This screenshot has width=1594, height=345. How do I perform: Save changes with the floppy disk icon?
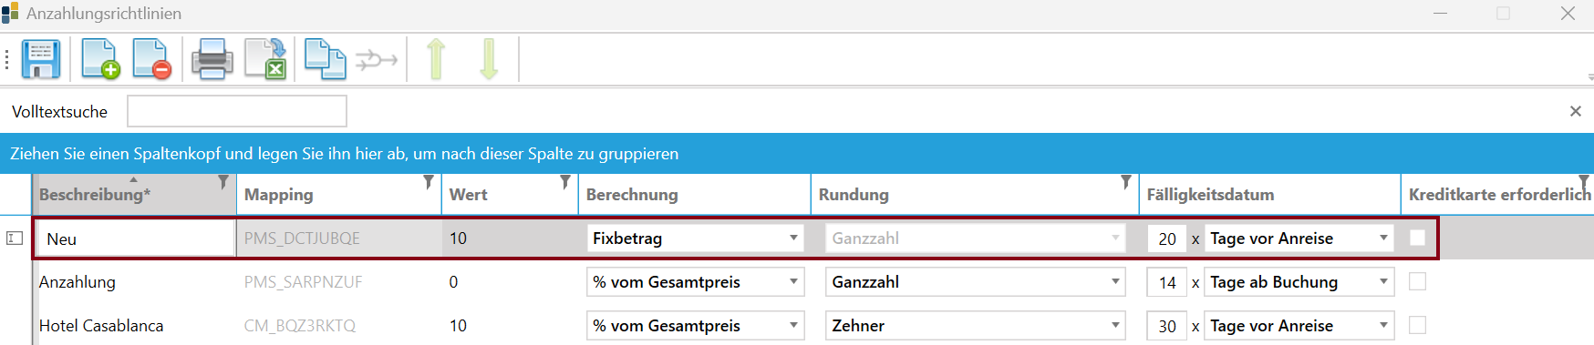click(41, 60)
